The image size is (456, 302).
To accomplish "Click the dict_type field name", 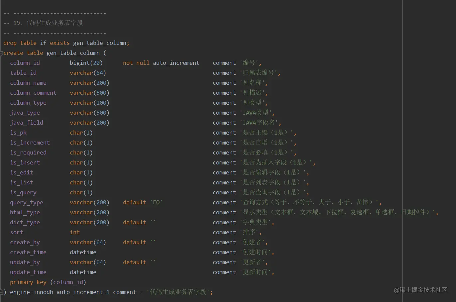I will pyautogui.click(x=25, y=223).
